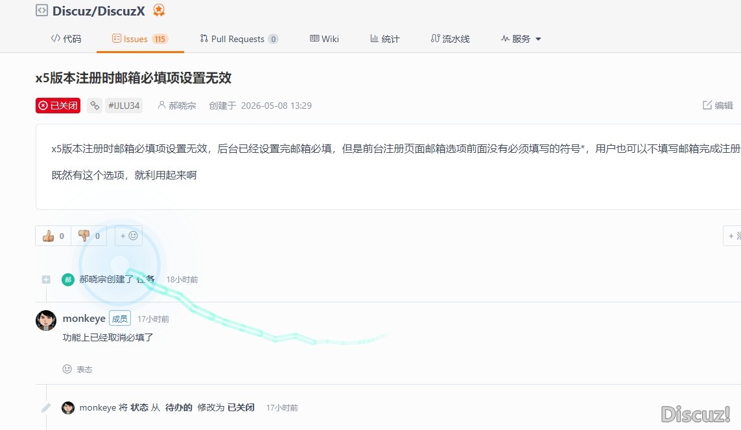The height and width of the screenshot is (430, 741).
Task: Open the Issues tab
Action: (140, 39)
